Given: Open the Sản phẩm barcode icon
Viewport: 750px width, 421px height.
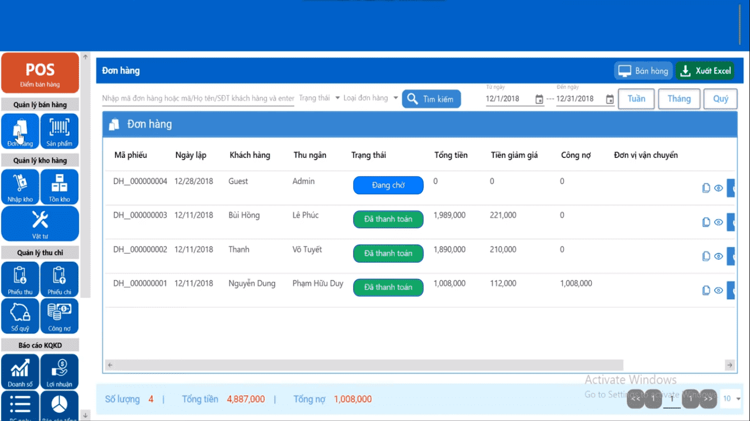Looking at the screenshot, I should (59, 131).
